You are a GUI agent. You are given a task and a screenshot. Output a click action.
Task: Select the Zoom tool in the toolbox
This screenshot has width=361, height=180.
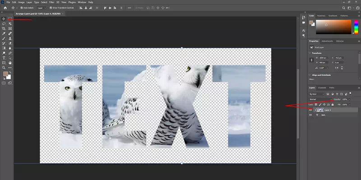pos(4,68)
